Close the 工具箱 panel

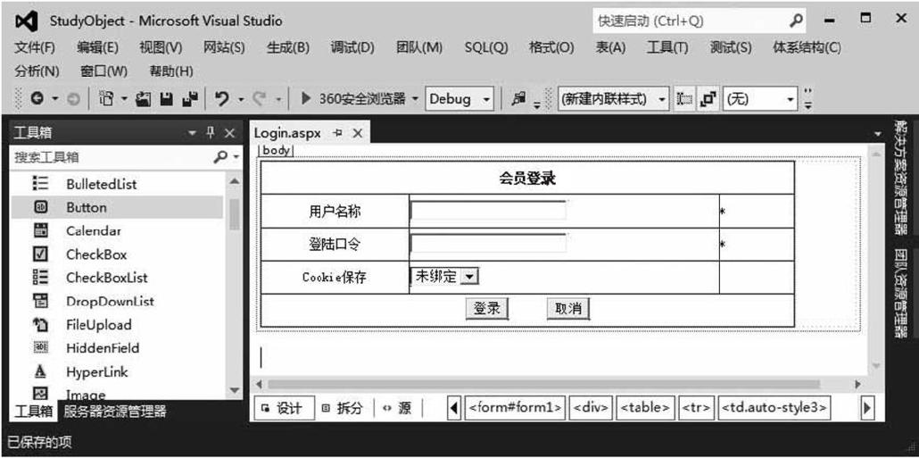pyautogui.click(x=230, y=133)
